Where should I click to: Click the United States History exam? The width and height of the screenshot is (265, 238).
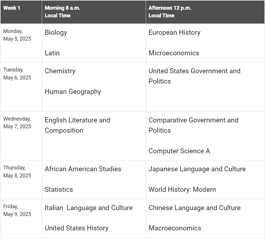(x=77, y=228)
